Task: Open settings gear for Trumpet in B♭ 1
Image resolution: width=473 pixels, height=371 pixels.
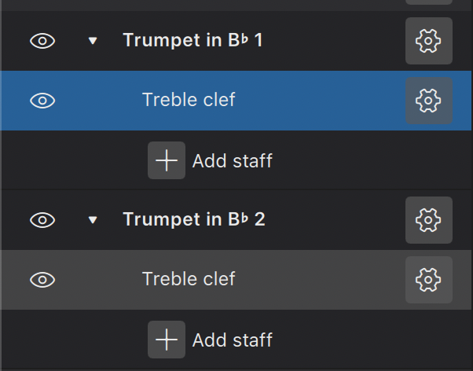Action: coord(428,40)
